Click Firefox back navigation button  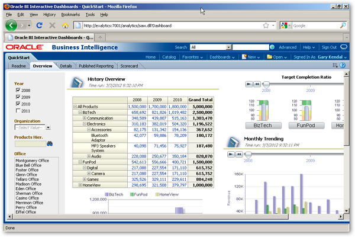click(x=11, y=25)
